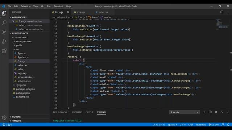The height and width of the screenshot is (130, 232).
Task: Open notifications bell in status bar
Action: pos(228,125)
